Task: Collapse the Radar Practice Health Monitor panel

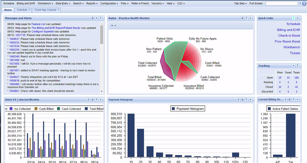Action: coord(250,18)
